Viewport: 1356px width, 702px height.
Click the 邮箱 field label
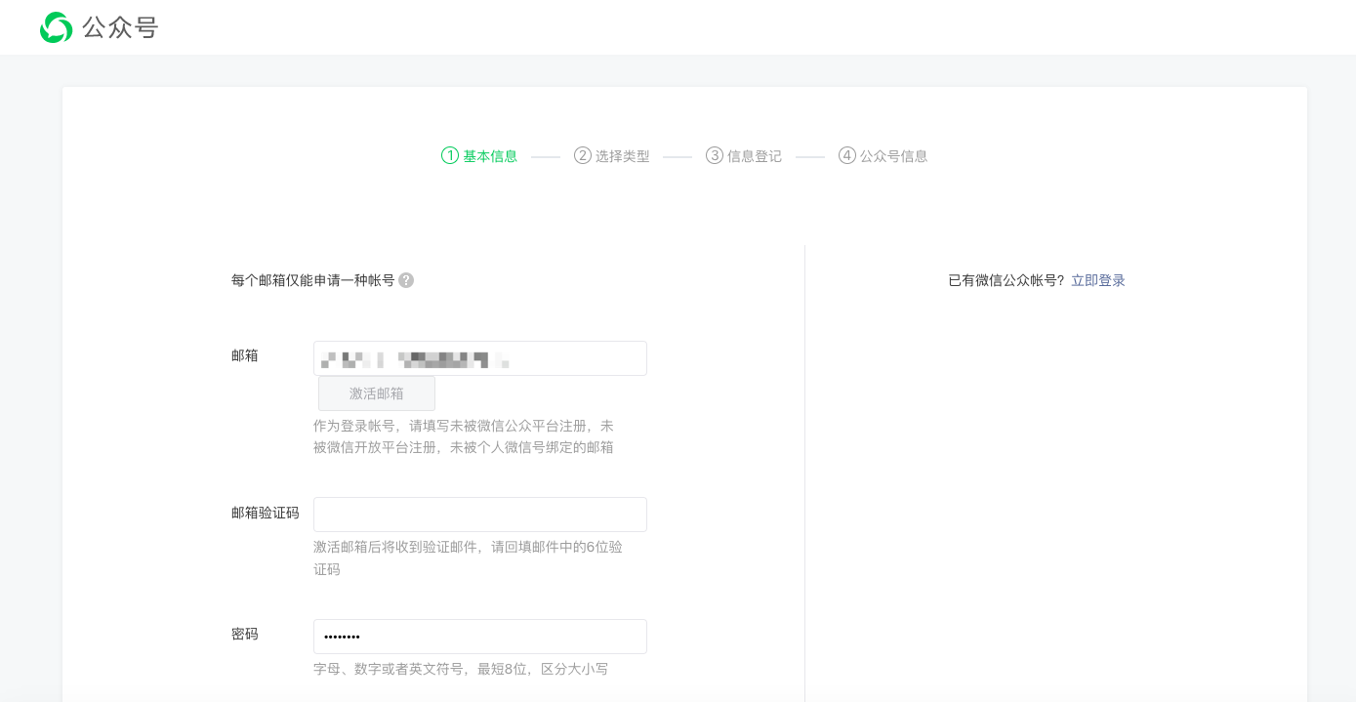245,355
